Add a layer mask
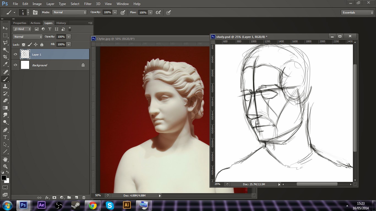This screenshot has width=376, height=211. (55, 197)
